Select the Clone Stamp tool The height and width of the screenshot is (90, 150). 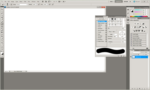coord(2,26)
